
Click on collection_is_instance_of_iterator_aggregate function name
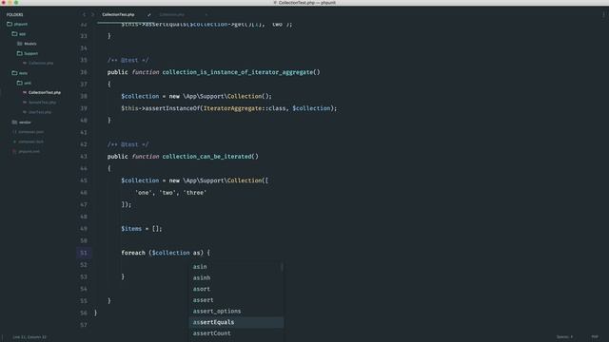(x=238, y=72)
